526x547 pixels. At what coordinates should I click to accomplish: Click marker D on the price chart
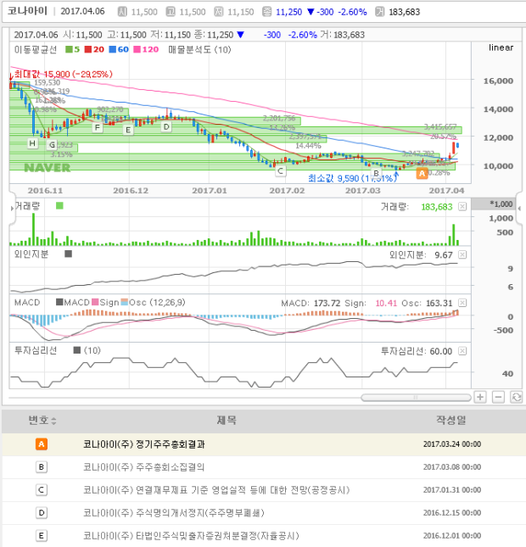click(x=166, y=127)
